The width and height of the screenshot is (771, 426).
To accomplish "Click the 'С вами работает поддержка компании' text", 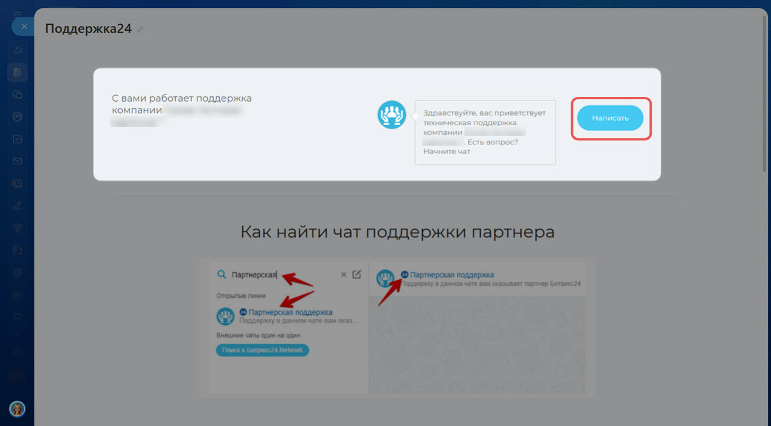I will pos(182,104).
